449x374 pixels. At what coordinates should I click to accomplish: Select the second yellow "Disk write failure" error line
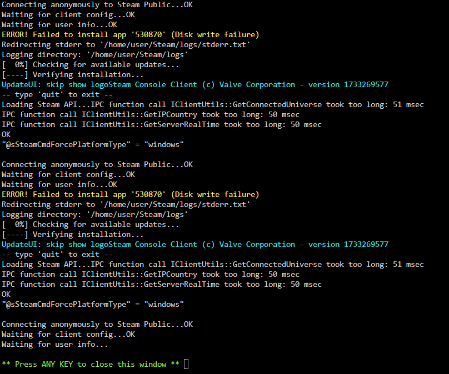[x=130, y=194]
